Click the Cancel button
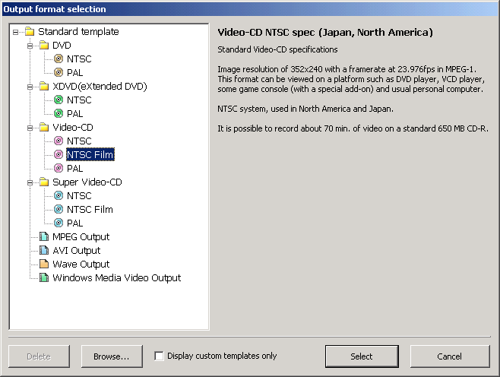This screenshot has height=377, width=500. (449, 356)
